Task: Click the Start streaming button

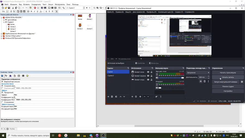Action: point(228,73)
